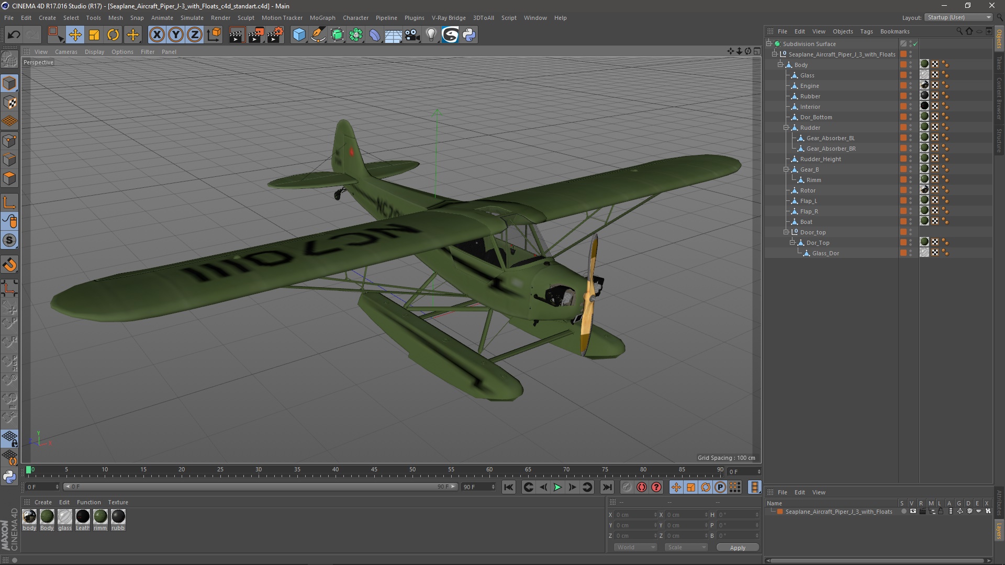1005x565 pixels.
Task: Open the Cameras viewport menu
Action: point(66,52)
